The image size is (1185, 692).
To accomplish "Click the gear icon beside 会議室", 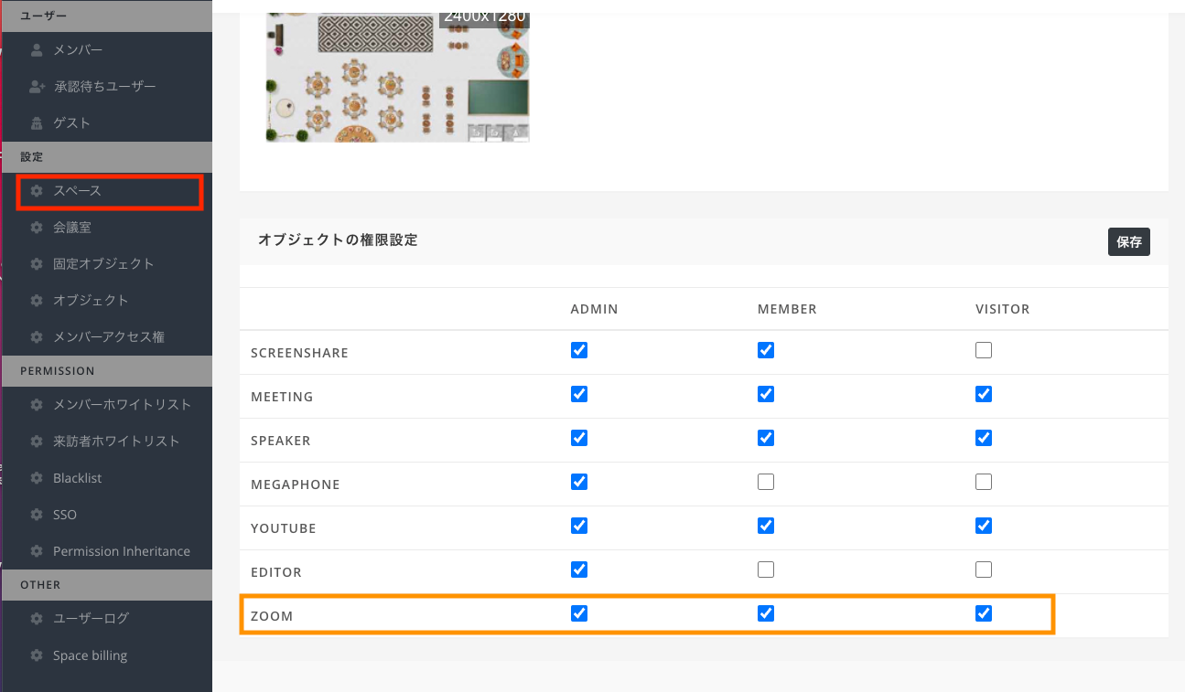I will [37, 227].
